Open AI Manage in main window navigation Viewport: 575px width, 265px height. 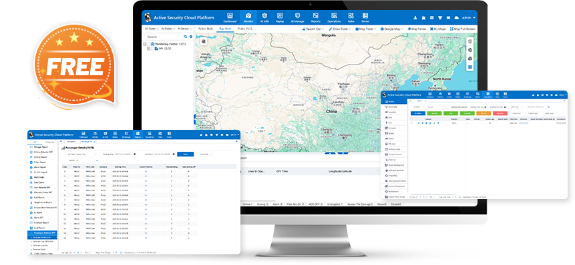click(297, 17)
